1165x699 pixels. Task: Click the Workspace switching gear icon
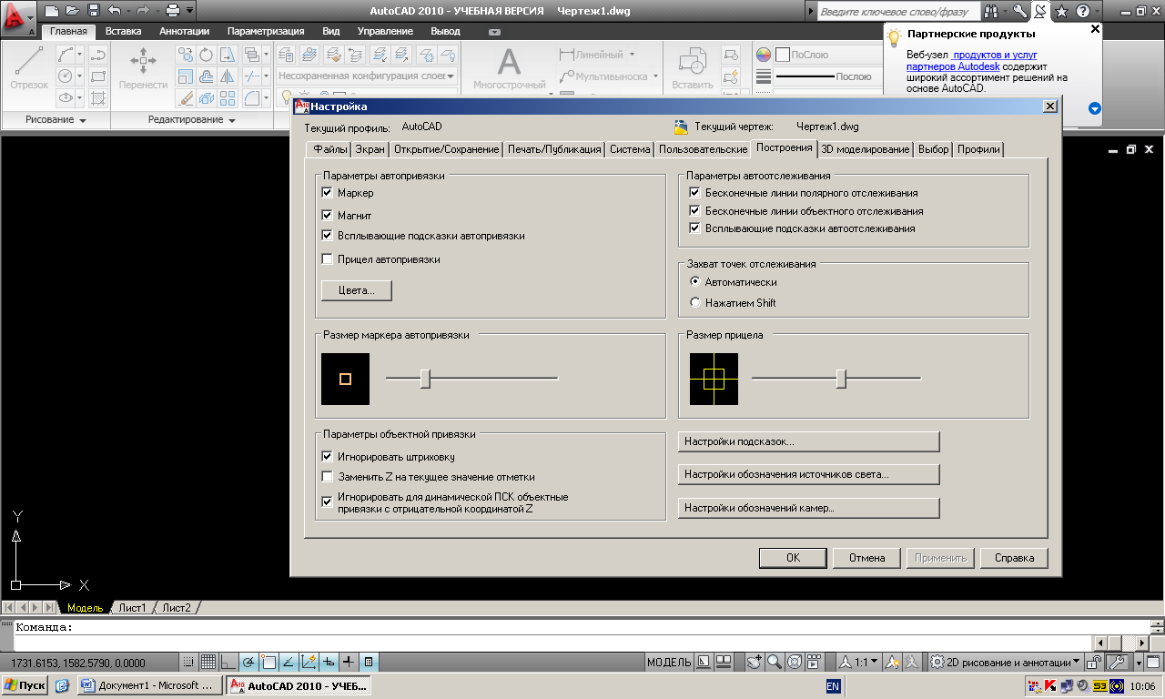pyautogui.click(x=937, y=662)
